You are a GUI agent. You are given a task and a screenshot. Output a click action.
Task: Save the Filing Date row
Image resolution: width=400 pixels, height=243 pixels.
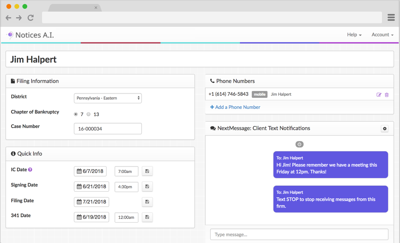[147, 202]
